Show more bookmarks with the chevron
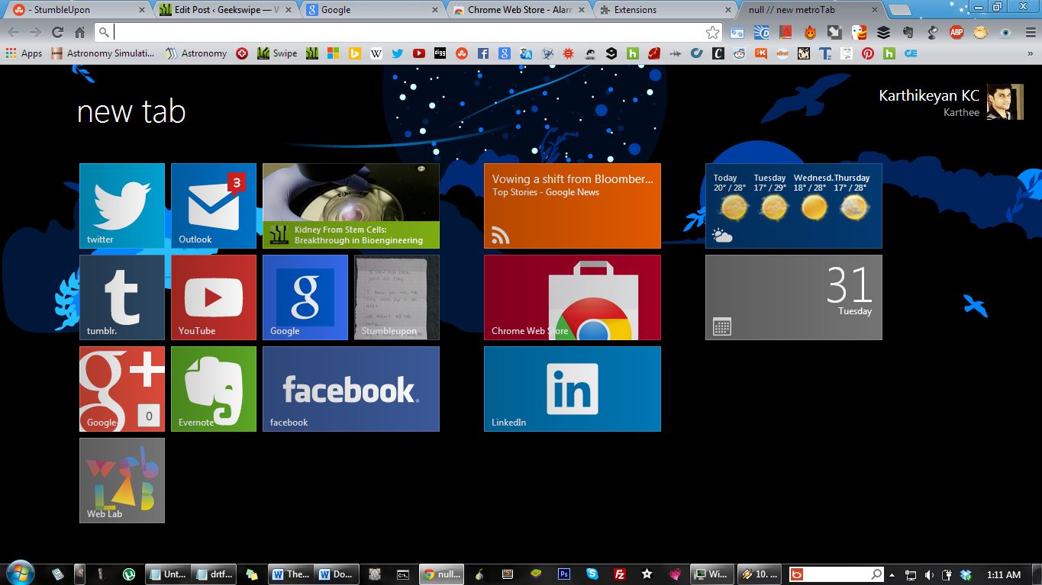This screenshot has width=1042, height=585. click(x=1031, y=53)
